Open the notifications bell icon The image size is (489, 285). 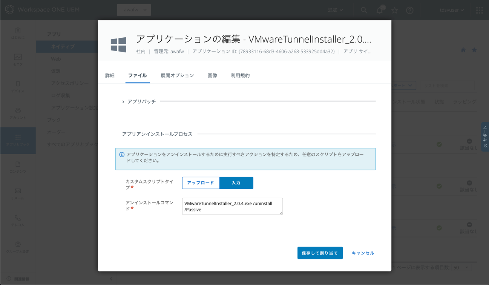pyautogui.click(x=380, y=10)
